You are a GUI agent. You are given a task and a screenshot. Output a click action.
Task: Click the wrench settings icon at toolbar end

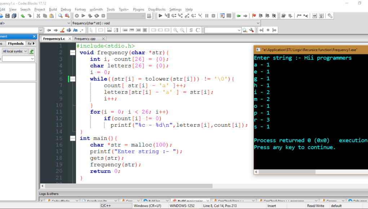[x=330, y=16]
